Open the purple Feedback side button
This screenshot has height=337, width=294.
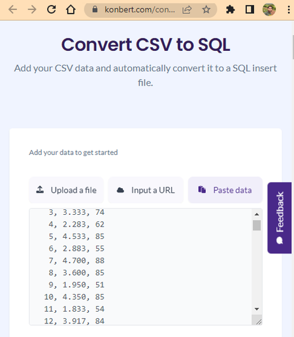click(280, 217)
